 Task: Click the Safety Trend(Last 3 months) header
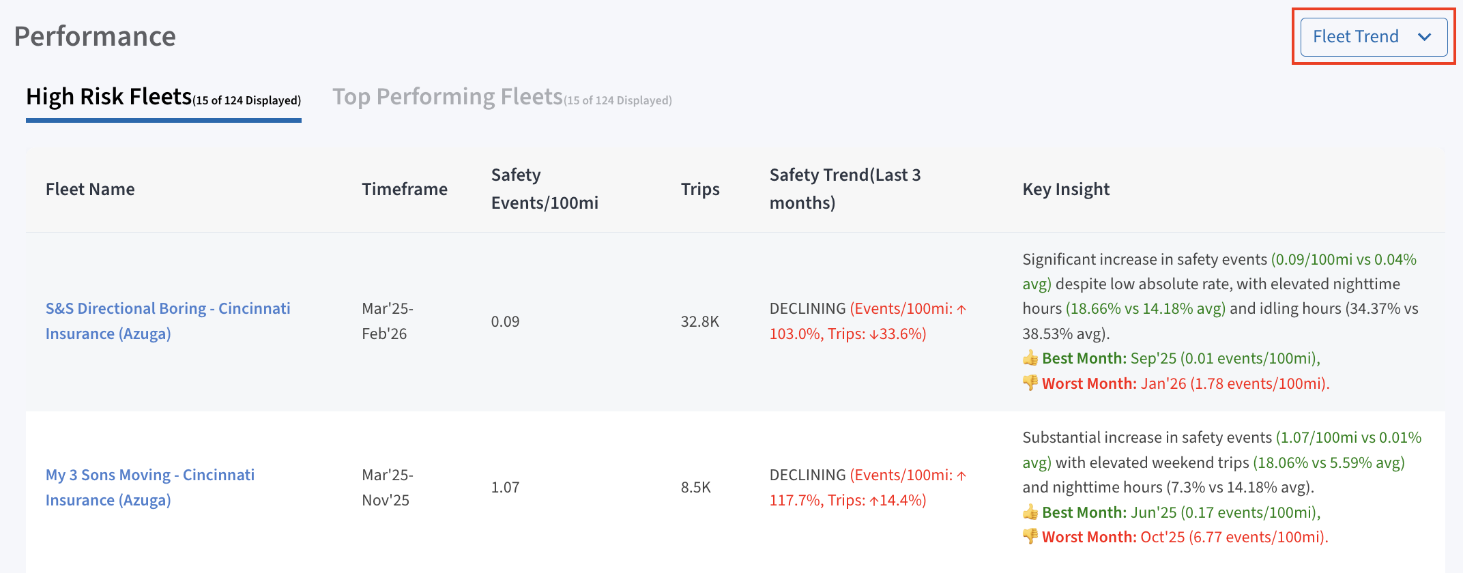tap(845, 189)
